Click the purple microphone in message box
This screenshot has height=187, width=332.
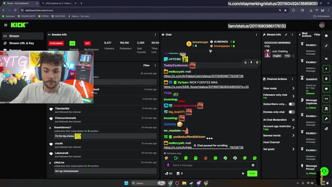tap(168, 165)
